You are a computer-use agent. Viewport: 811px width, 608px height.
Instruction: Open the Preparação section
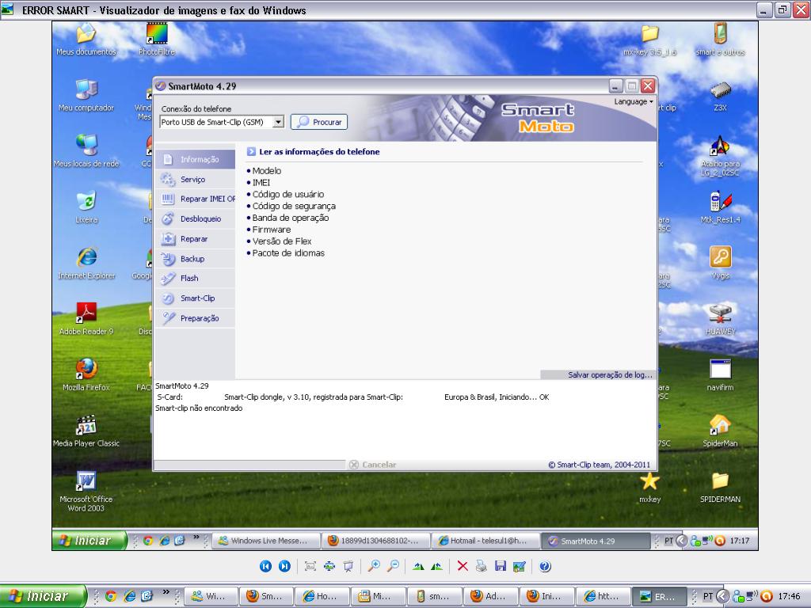coord(196,318)
